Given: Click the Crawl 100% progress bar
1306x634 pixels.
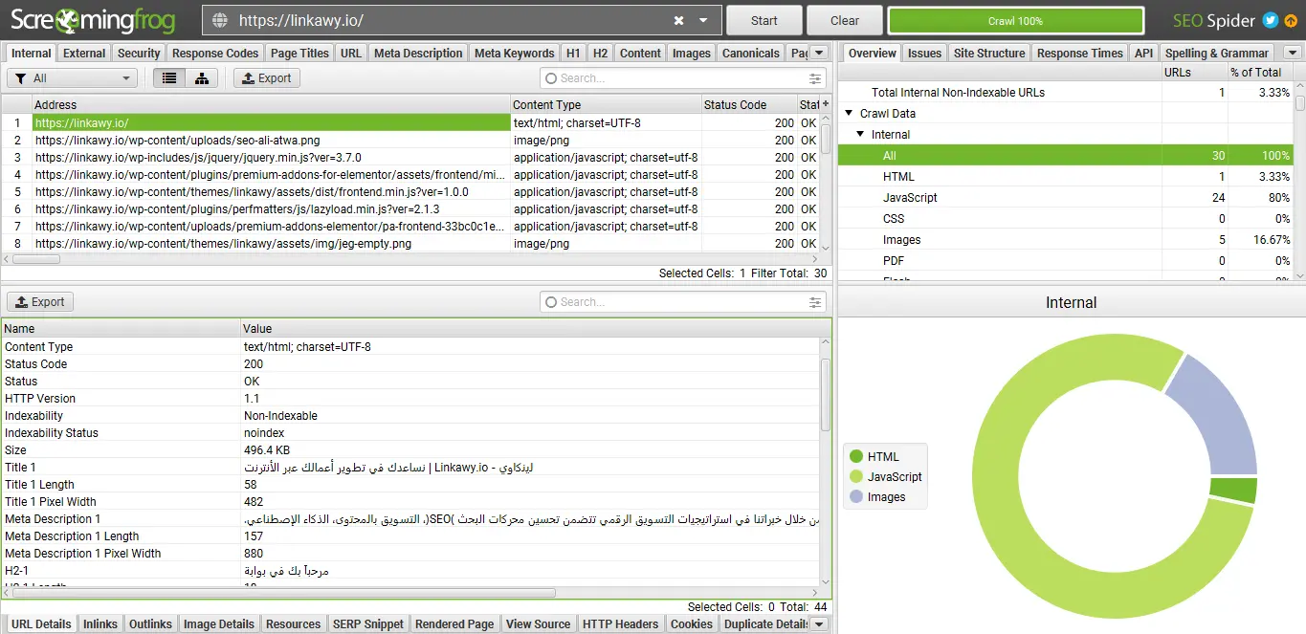Looking at the screenshot, I should (x=1015, y=21).
